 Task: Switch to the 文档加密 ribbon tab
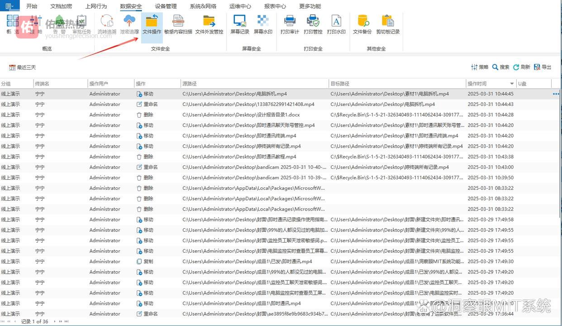61,6
